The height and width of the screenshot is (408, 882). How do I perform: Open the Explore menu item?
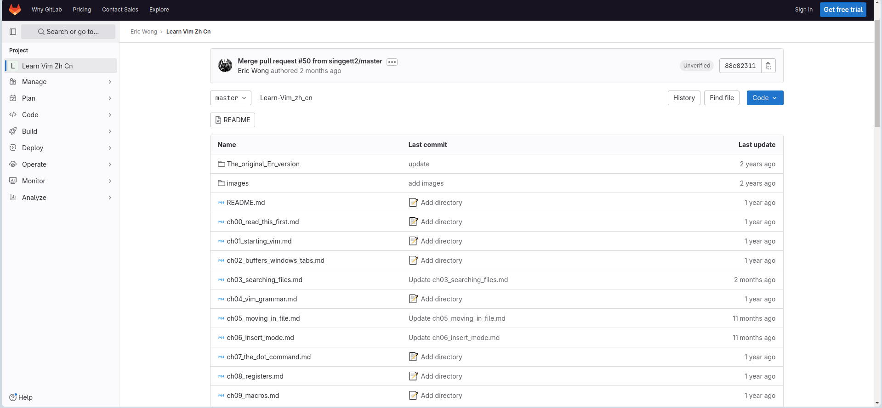coord(159,10)
